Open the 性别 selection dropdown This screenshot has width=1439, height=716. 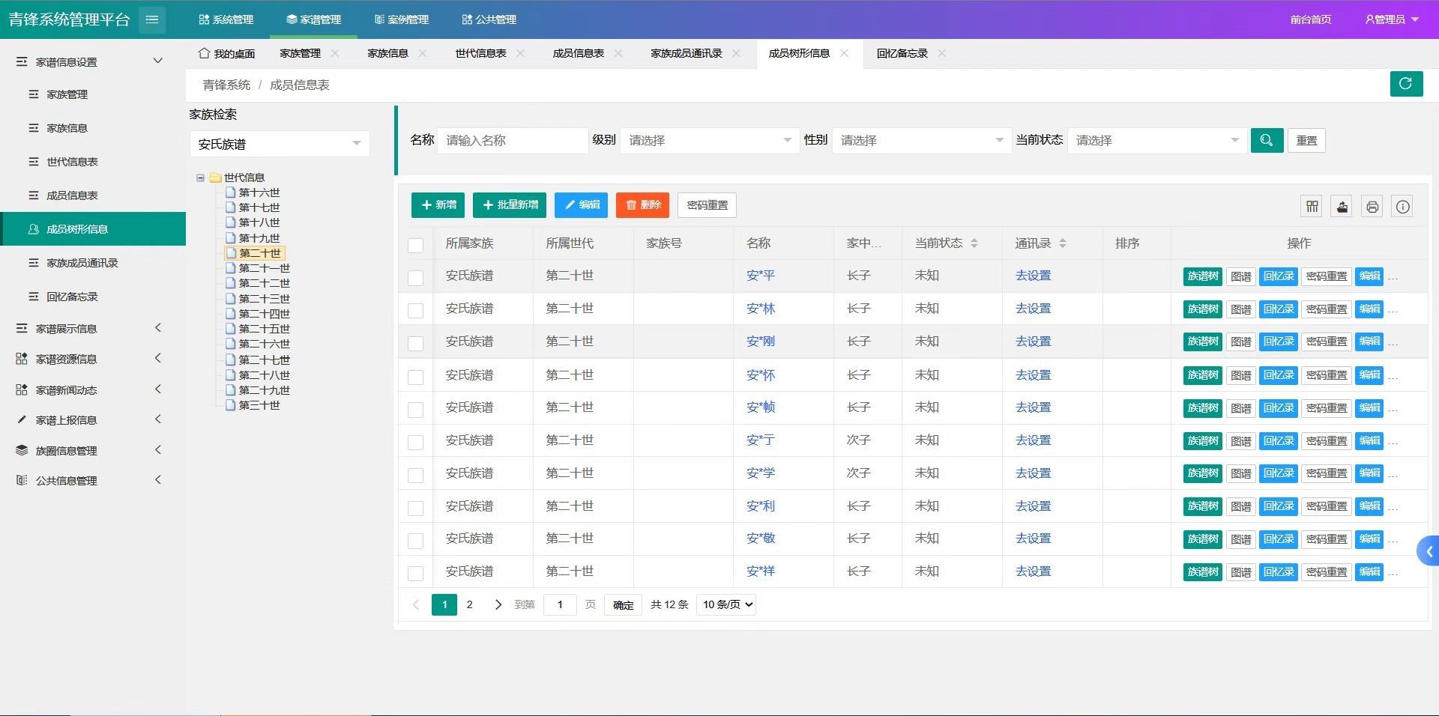(921, 140)
